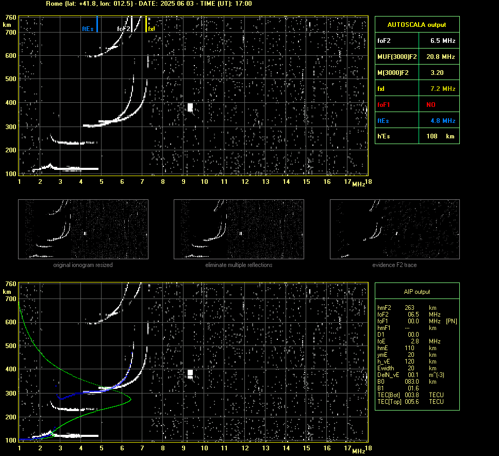Screen dimensions: 499x456
Task: Click the h'Es value 108 km
Action: click(440, 136)
